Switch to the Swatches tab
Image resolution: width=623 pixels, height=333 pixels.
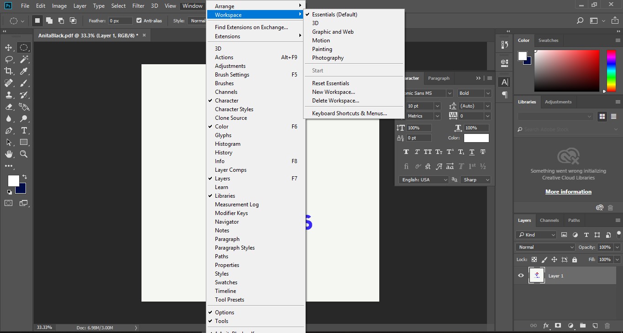(548, 40)
